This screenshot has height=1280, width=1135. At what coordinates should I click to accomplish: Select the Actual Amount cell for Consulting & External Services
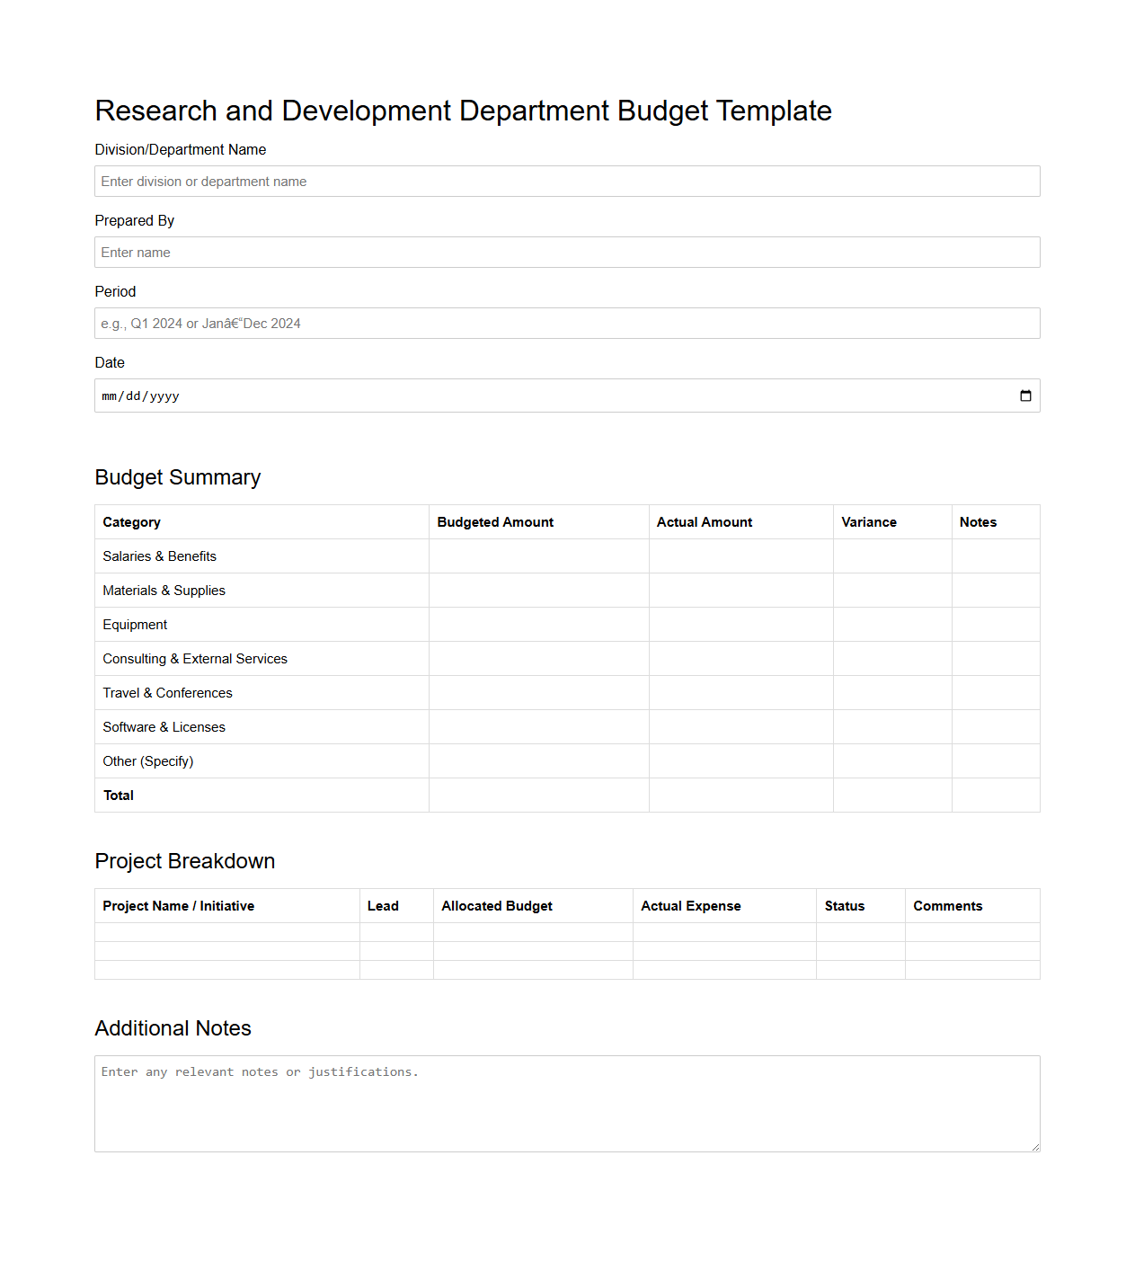pyautogui.click(x=740, y=658)
